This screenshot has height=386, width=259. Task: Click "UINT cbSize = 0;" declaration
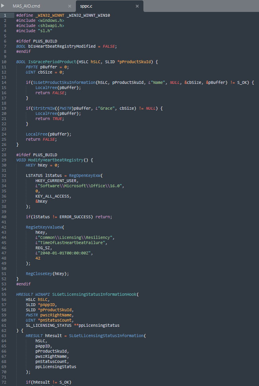[x=45, y=72]
